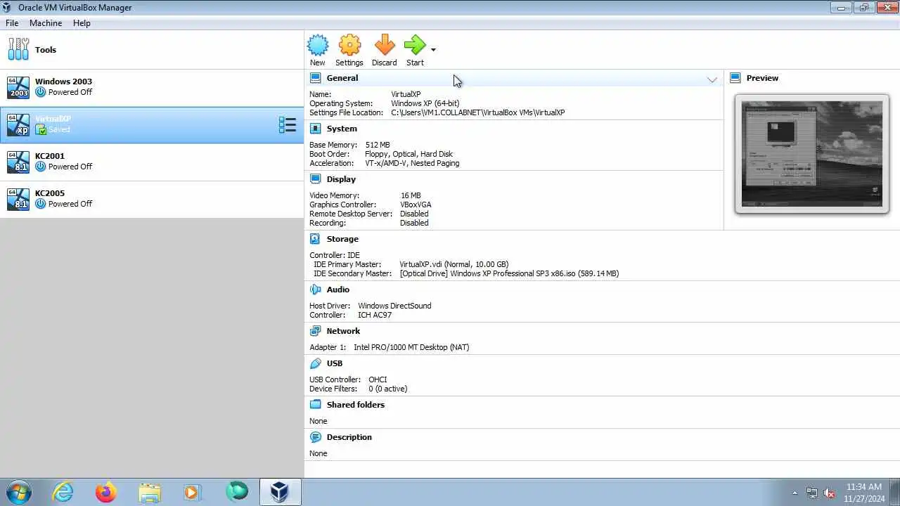
Task: Click 'VirtualXP.vdi (Normal, 10.00 GB)' disk entry
Action: (454, 264)
